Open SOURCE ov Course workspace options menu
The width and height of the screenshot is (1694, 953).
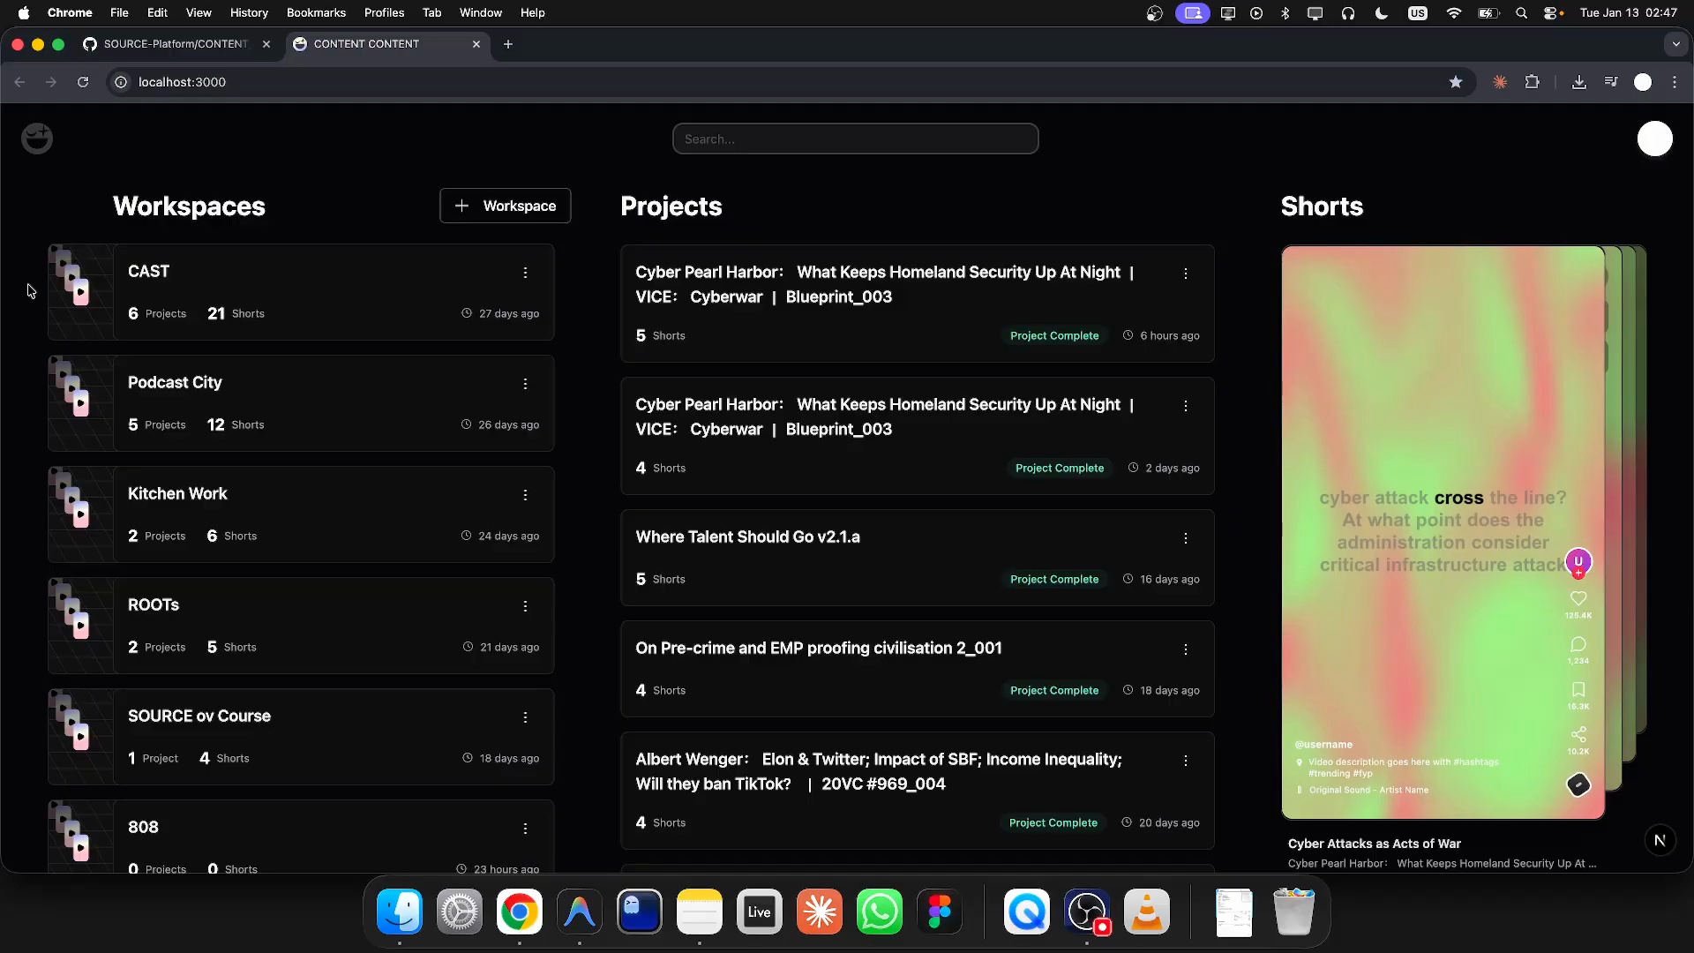[x=525, y=717]
